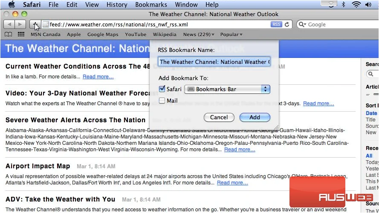Go forward with the forward arrow button
Viewport: 379px width, 213px height.
pos(20,24)
